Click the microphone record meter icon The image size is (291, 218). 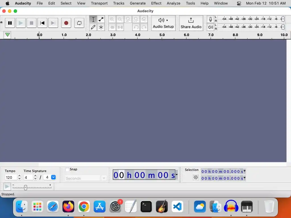pyautogui.click(x=211, y=19)
